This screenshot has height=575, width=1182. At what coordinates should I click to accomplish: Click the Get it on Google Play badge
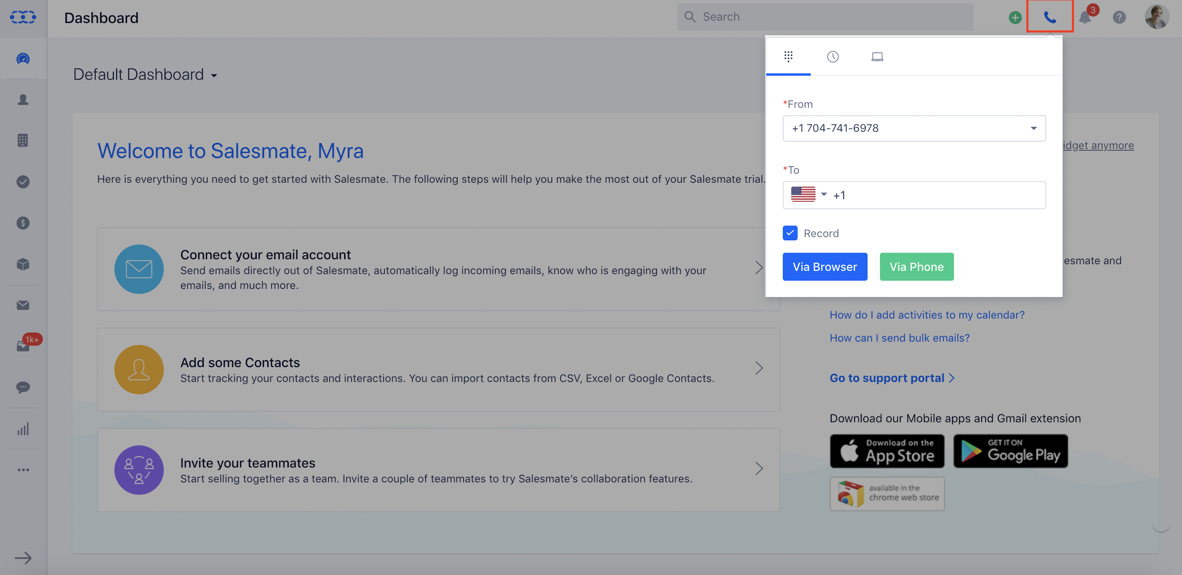click(x=1010, y=451)
